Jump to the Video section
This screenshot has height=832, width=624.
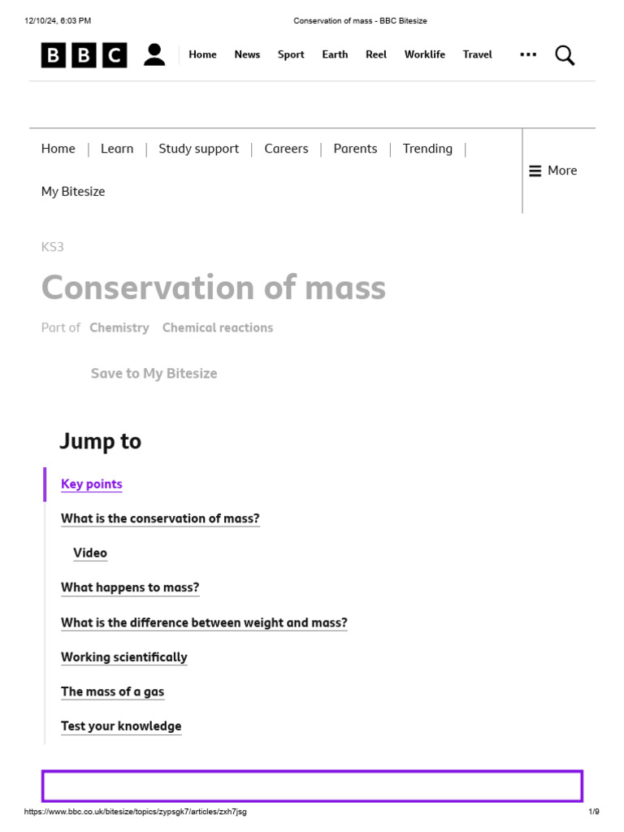(90, 553)
